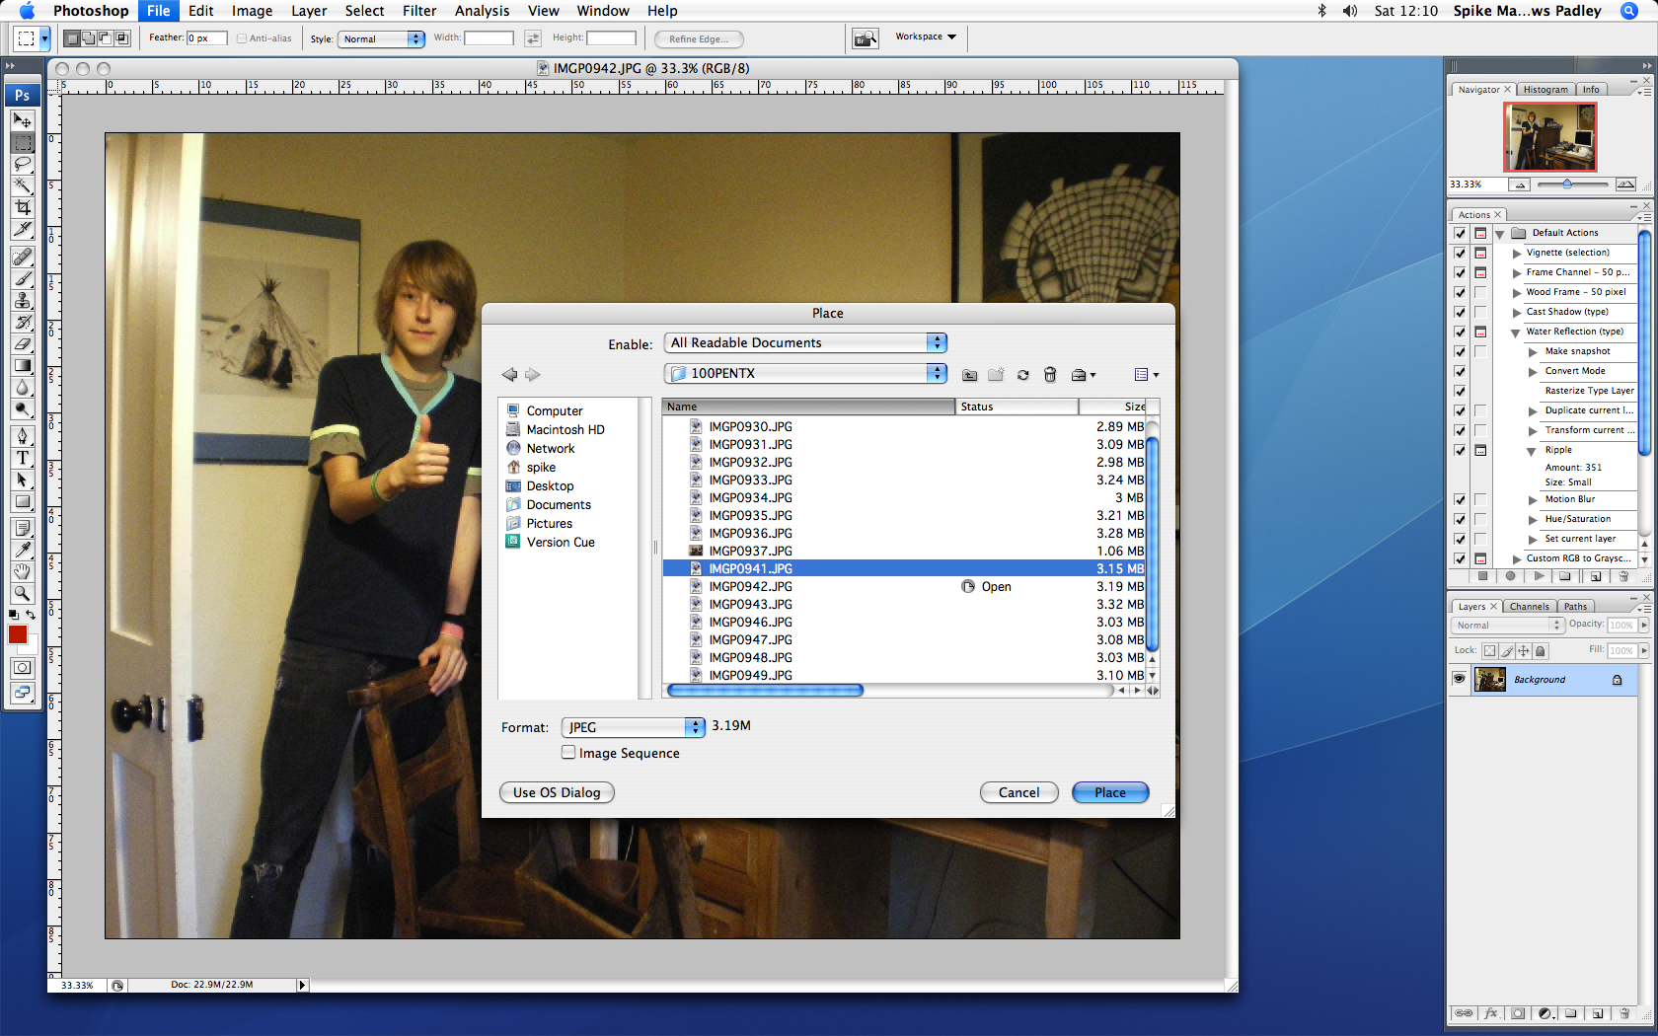Open Spotlight search in menu bar
The width and height of the screenshot is (1658, 1036).
(x=1629, y=11)
